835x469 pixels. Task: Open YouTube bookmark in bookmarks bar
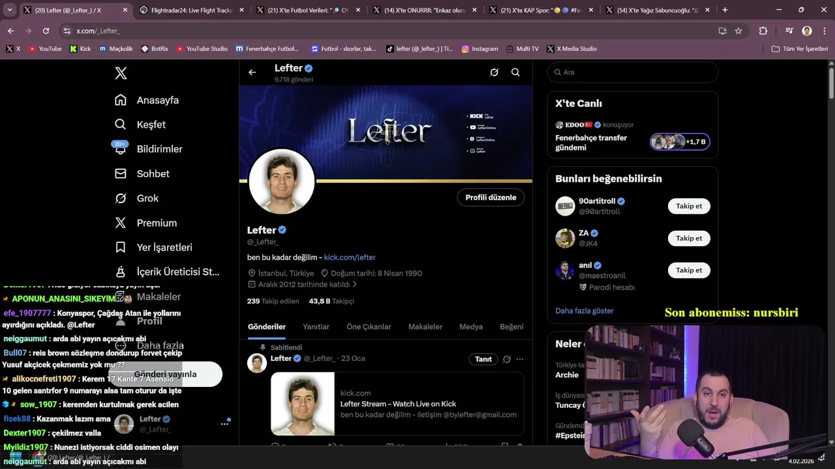point(45,49)
